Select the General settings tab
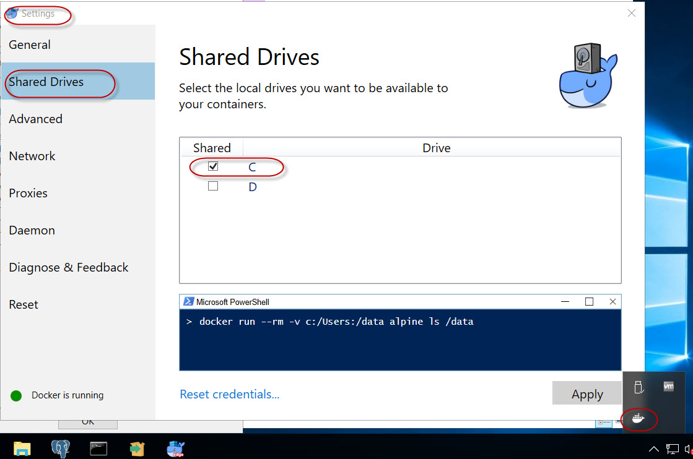 (29, 45)
